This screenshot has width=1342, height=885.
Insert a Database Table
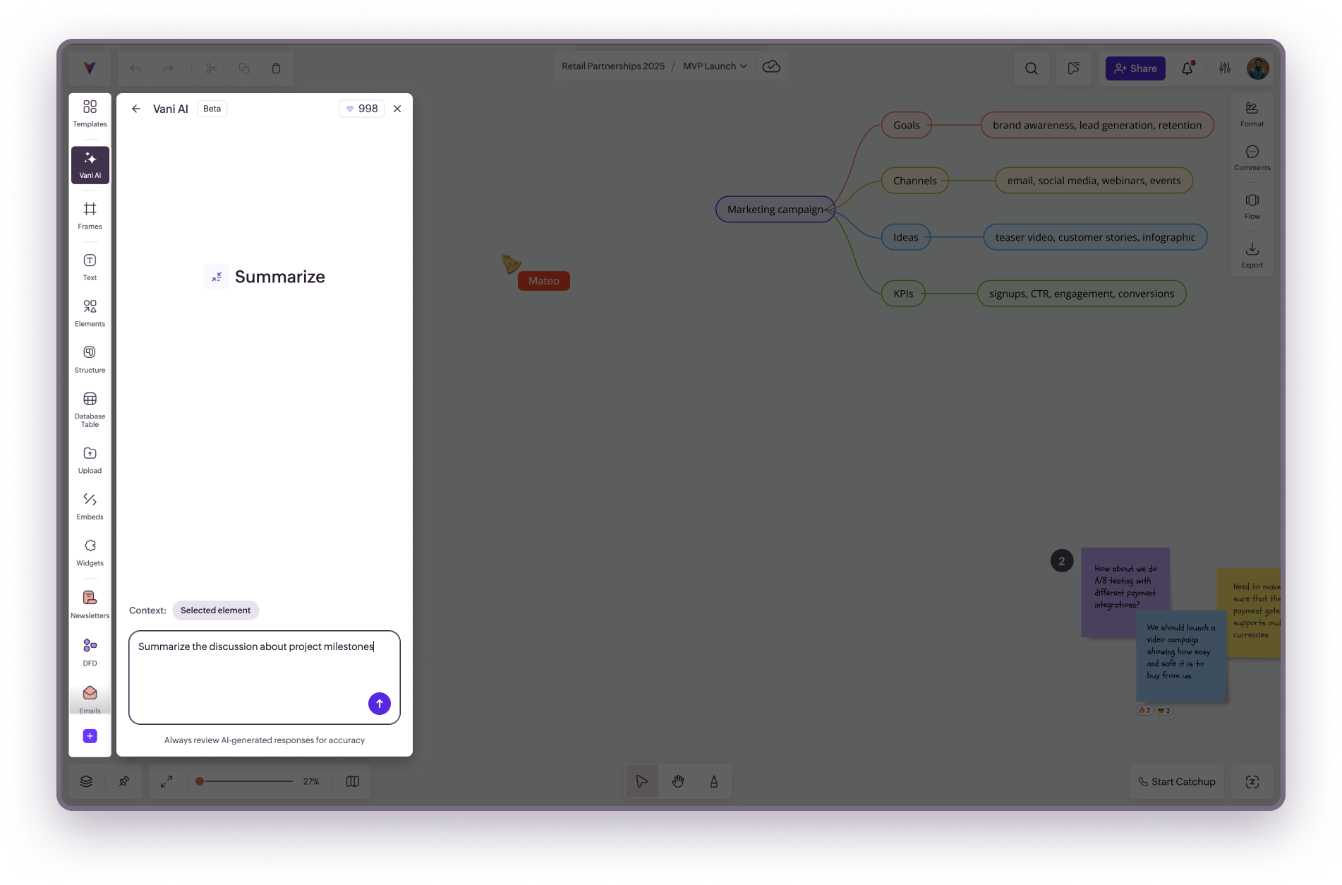point(90,409)
